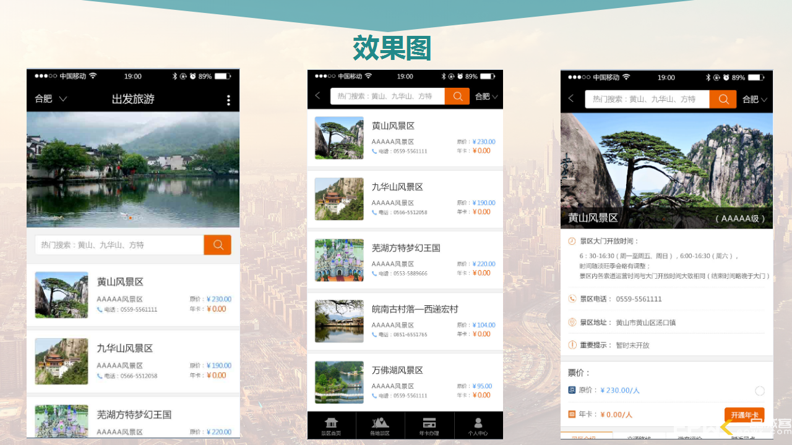This screenshot has width=792, height=445.
Task: Click ¥190.00 price in middle phone 九华山 row
Action: 484,203
